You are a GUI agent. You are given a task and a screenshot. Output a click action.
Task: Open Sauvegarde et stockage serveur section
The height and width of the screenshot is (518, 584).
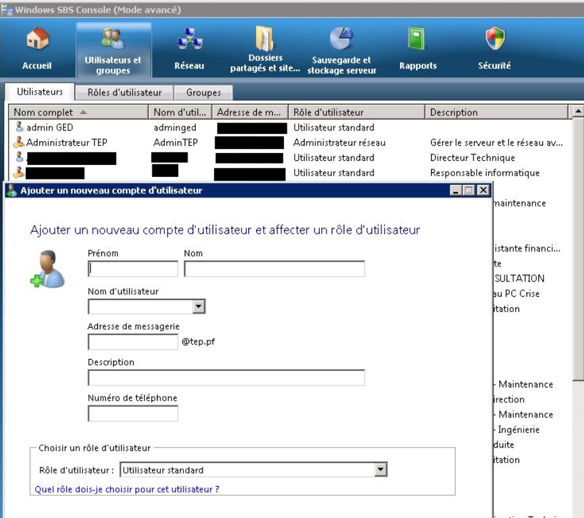pyautogui.click(x=342, y=50)
